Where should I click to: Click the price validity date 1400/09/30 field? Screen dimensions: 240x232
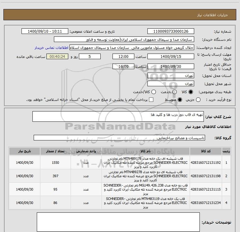tap(171, 67)
